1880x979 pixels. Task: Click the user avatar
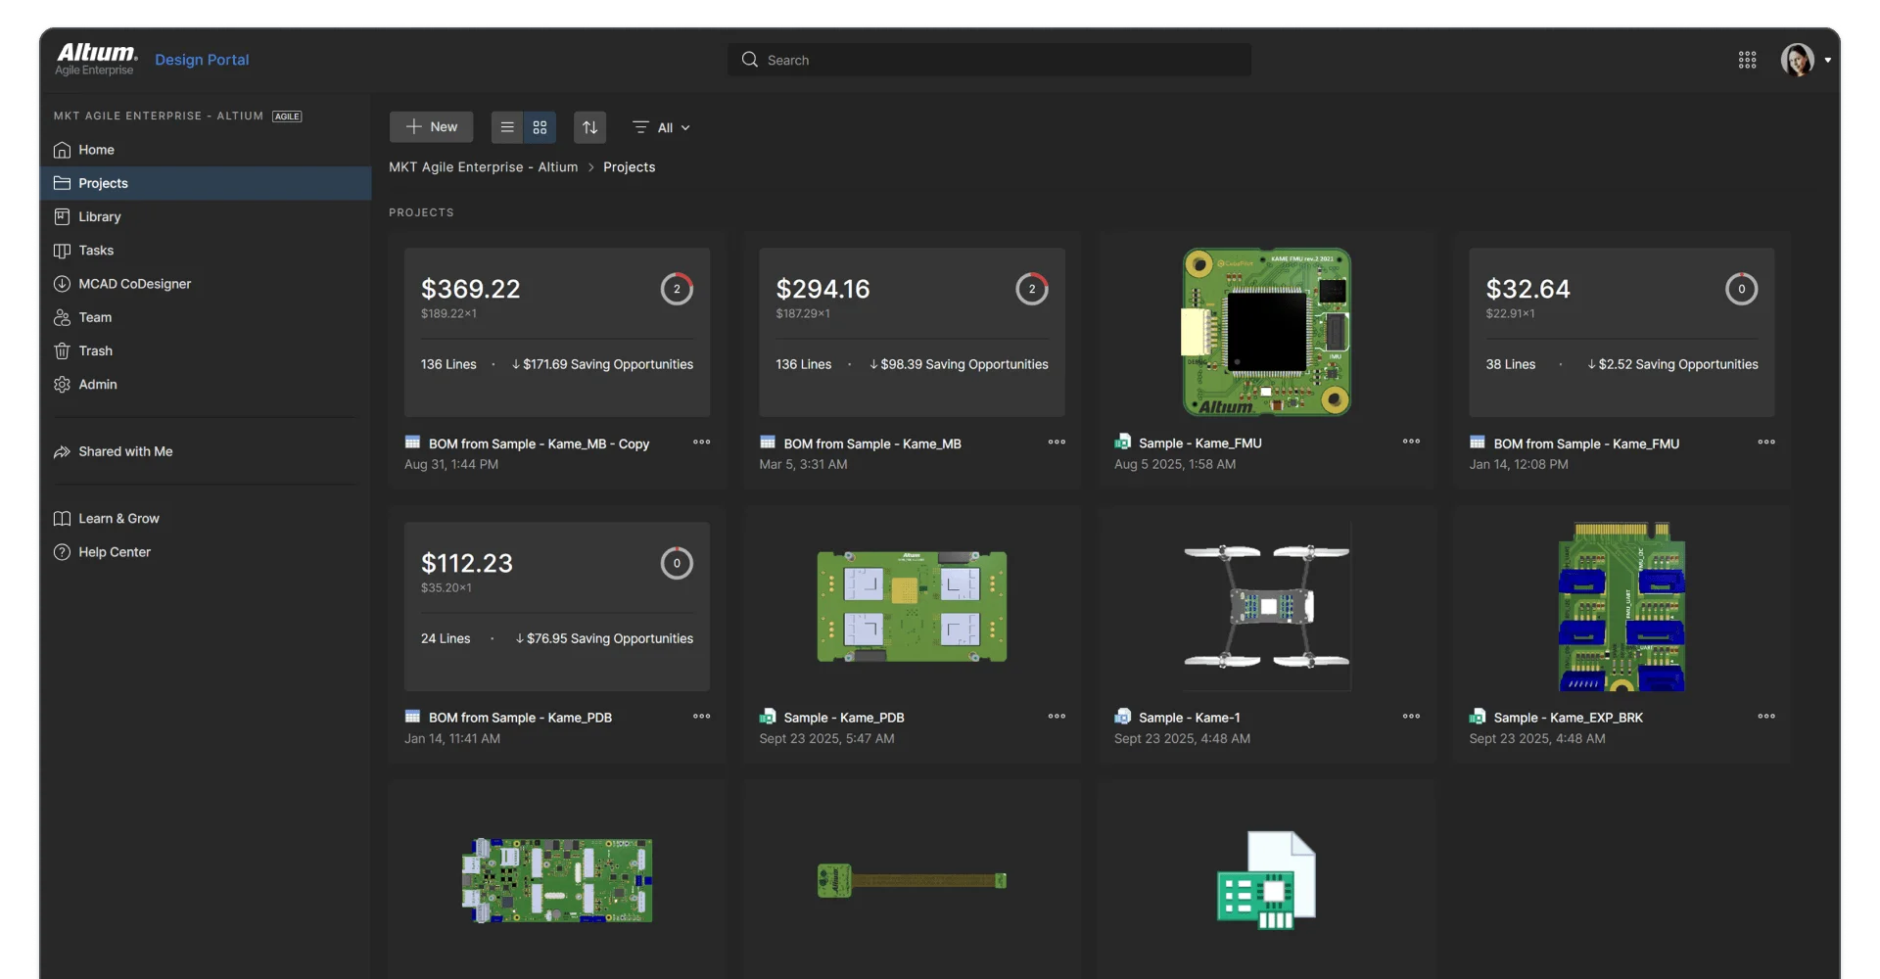[1798, 60]
